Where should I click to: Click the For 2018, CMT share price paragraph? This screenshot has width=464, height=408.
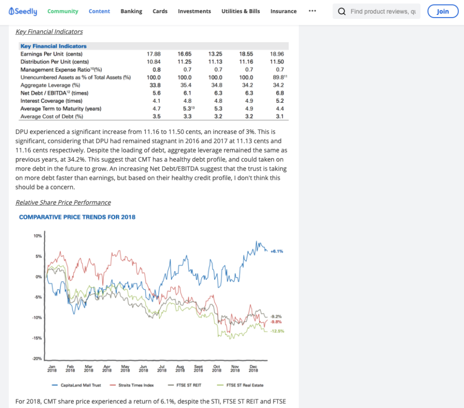tap(150, 402)
